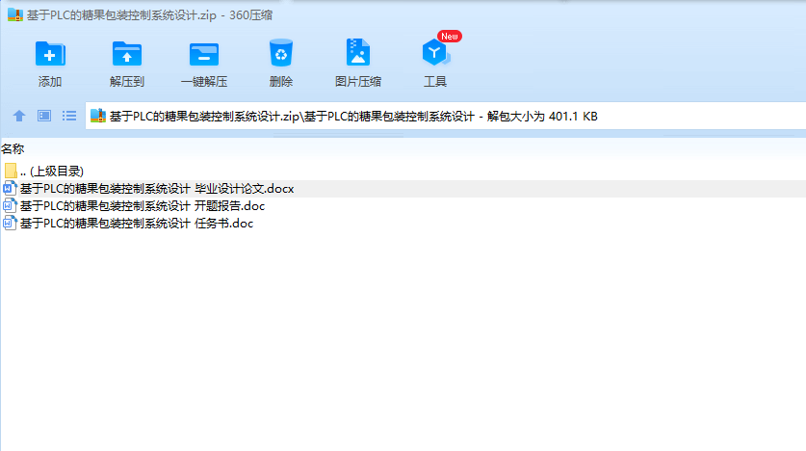The image size is (806, 451).
Task: Sort by the 名称 column header
Action: [13, 149]
